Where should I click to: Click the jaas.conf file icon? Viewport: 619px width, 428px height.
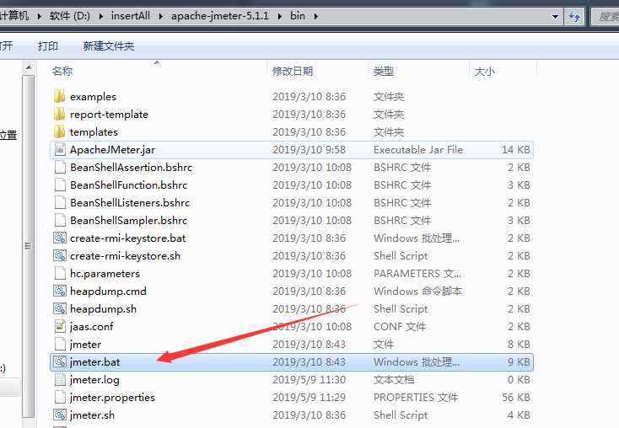[x=60, y=327]
